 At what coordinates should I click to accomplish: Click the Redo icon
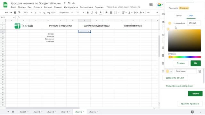coord(11,12)
